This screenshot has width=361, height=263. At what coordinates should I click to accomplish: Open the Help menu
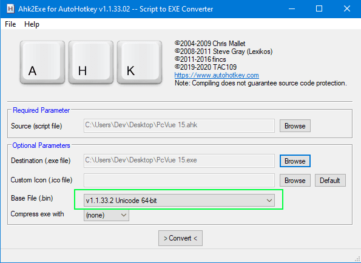pyautogui.click(x=32, y=24)
